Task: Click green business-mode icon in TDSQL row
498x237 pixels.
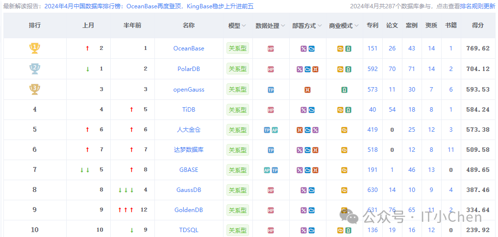Action: (x=348, y=230)
